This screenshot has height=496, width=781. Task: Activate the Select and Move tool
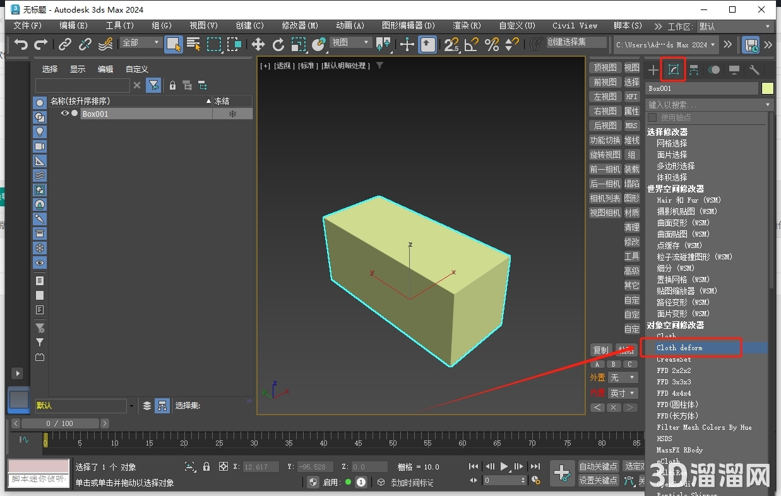[x=258, y=44]
